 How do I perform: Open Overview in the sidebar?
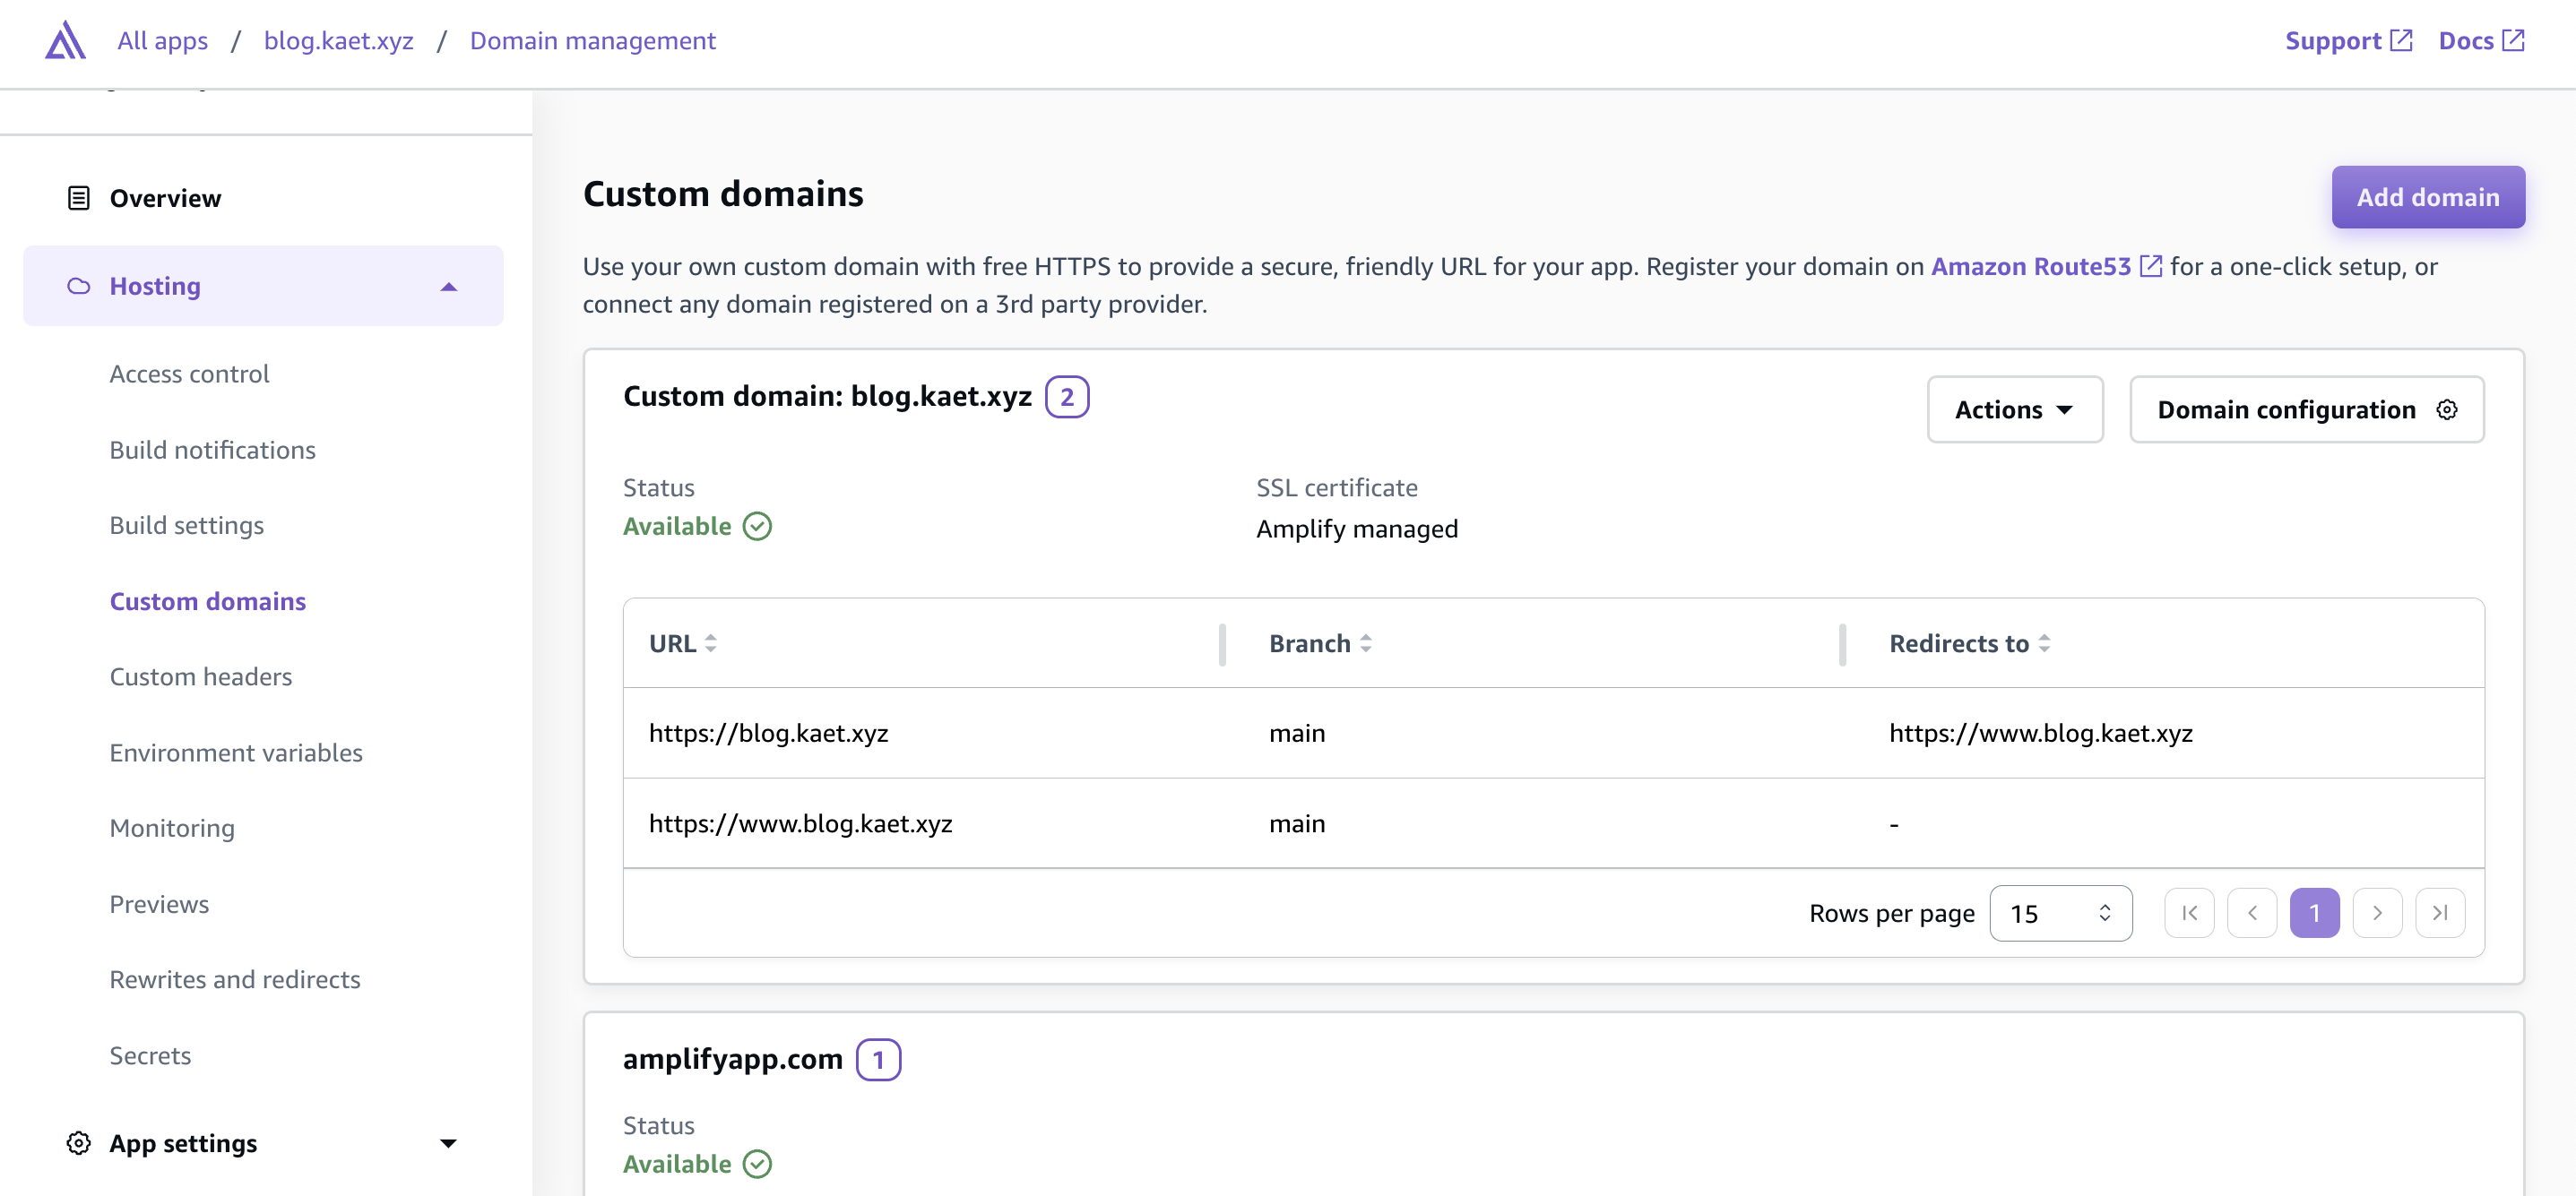point(165,198)
